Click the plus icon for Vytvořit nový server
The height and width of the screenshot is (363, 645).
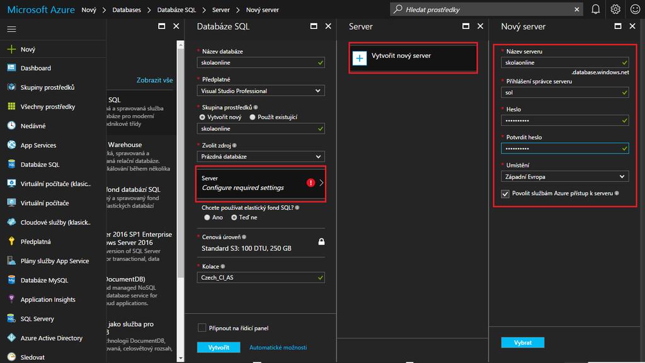[x=360, y=59]
